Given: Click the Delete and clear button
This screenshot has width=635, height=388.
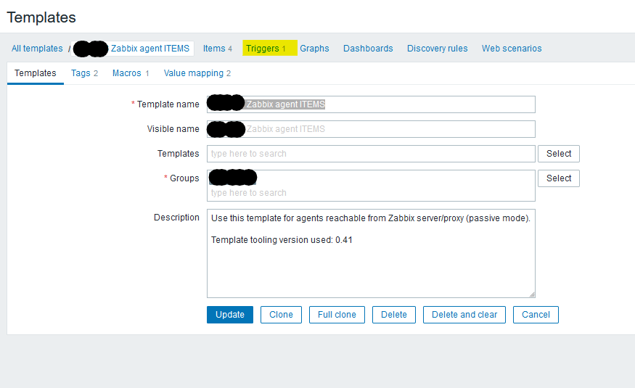Looking at the screenshot, I should click(464, 315).
